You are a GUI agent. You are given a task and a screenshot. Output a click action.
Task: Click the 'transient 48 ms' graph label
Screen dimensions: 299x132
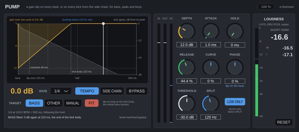39,67
